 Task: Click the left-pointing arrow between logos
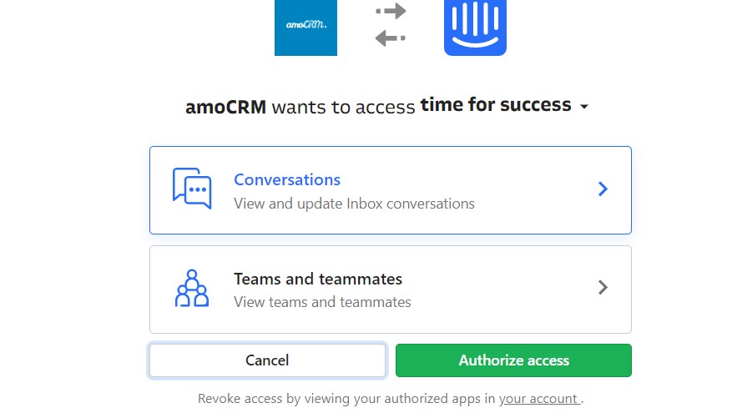pos(391,38)
